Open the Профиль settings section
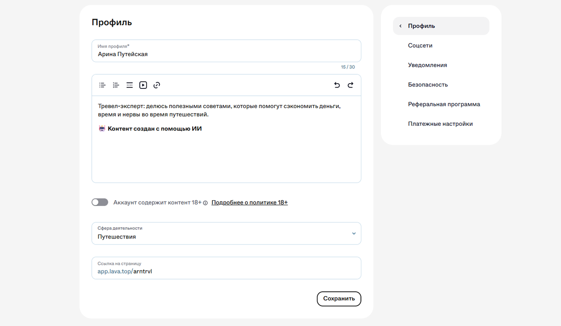 click(x=441, y=26)
